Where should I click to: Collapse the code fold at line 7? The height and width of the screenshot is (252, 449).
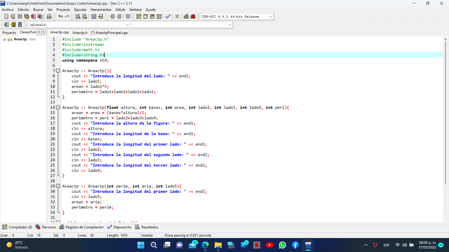(x=58, y=71)
